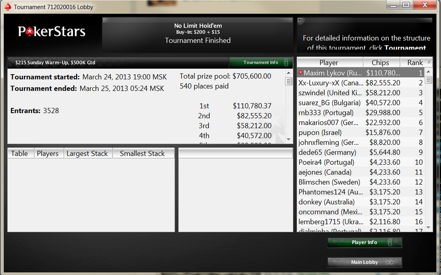Click the red star icon beside Maxim Lykov
Screen dimensions: 441x275
(x=300, y=73)
